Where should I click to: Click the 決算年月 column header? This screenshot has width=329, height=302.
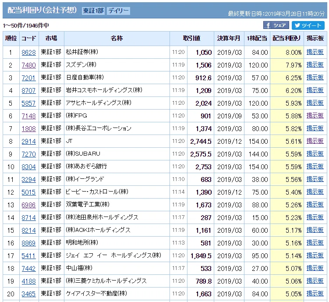(x=229, y=39)
